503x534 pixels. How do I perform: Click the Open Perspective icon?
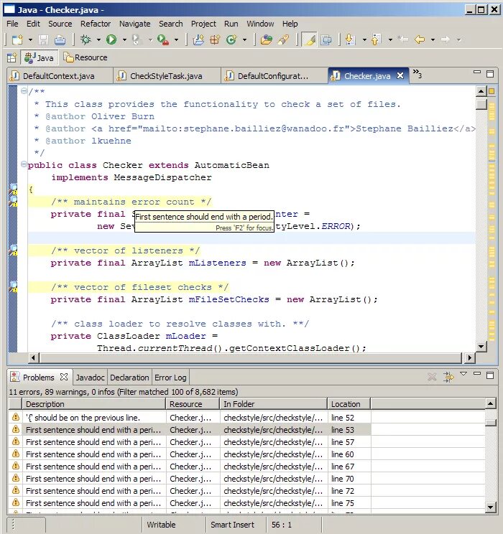click(x=11, y=57)
